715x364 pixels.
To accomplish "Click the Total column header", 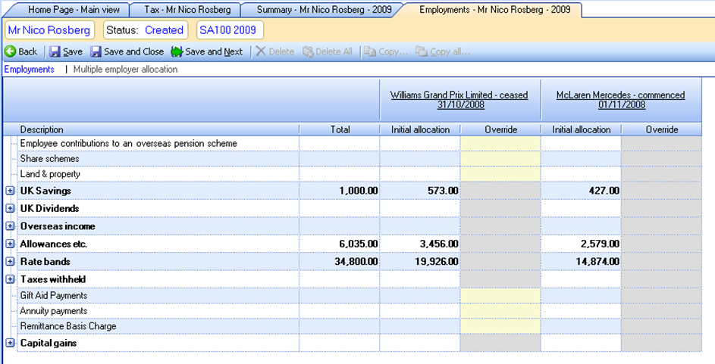I will (340, 129).
